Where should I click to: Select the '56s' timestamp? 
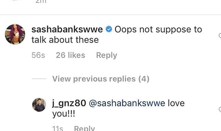coord(38,55)
